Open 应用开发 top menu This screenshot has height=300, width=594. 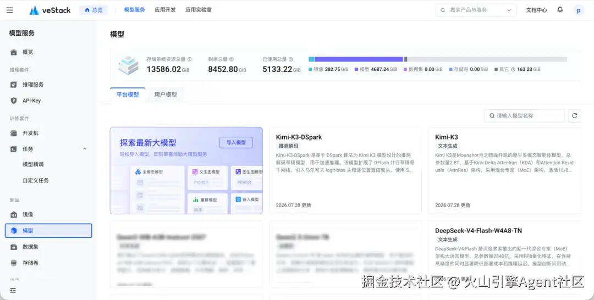click(x=165, y=10)
